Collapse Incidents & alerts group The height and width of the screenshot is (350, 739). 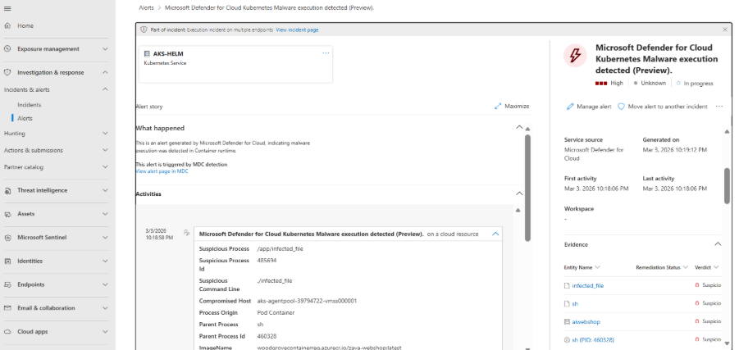click(x=105, y=89)
